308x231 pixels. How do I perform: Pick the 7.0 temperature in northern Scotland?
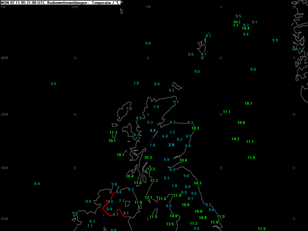156,107
